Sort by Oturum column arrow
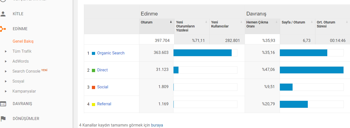Image resolution: width=350 pixels, height=128 pixels. point(171,22)
